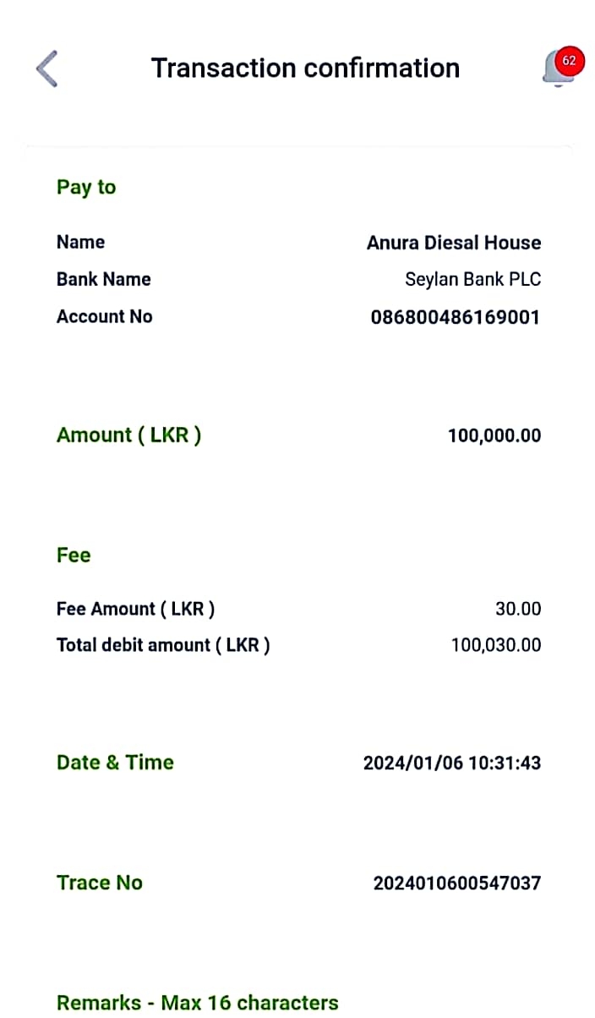Click the Transaction confirmation title
Image resolution: width=595 pixels, height=1018 pixels.
pos(305,68)
